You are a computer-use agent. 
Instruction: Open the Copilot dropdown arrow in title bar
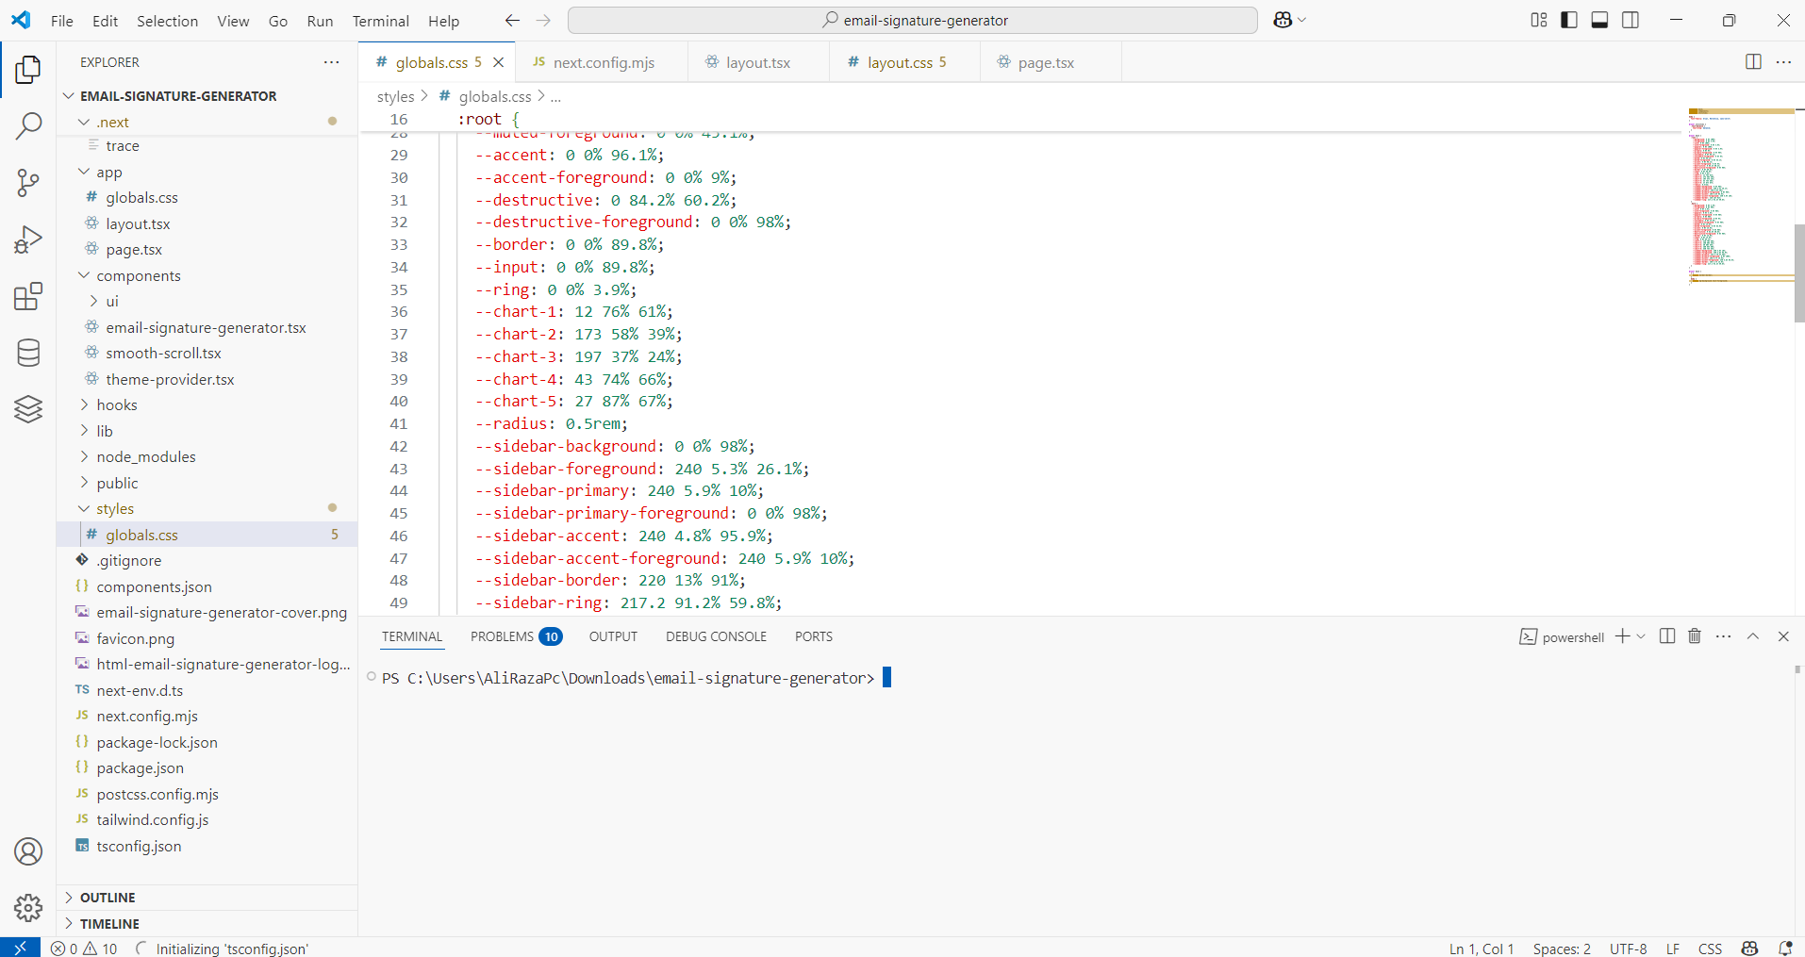pyautogui.click(x=1302, y=20)
